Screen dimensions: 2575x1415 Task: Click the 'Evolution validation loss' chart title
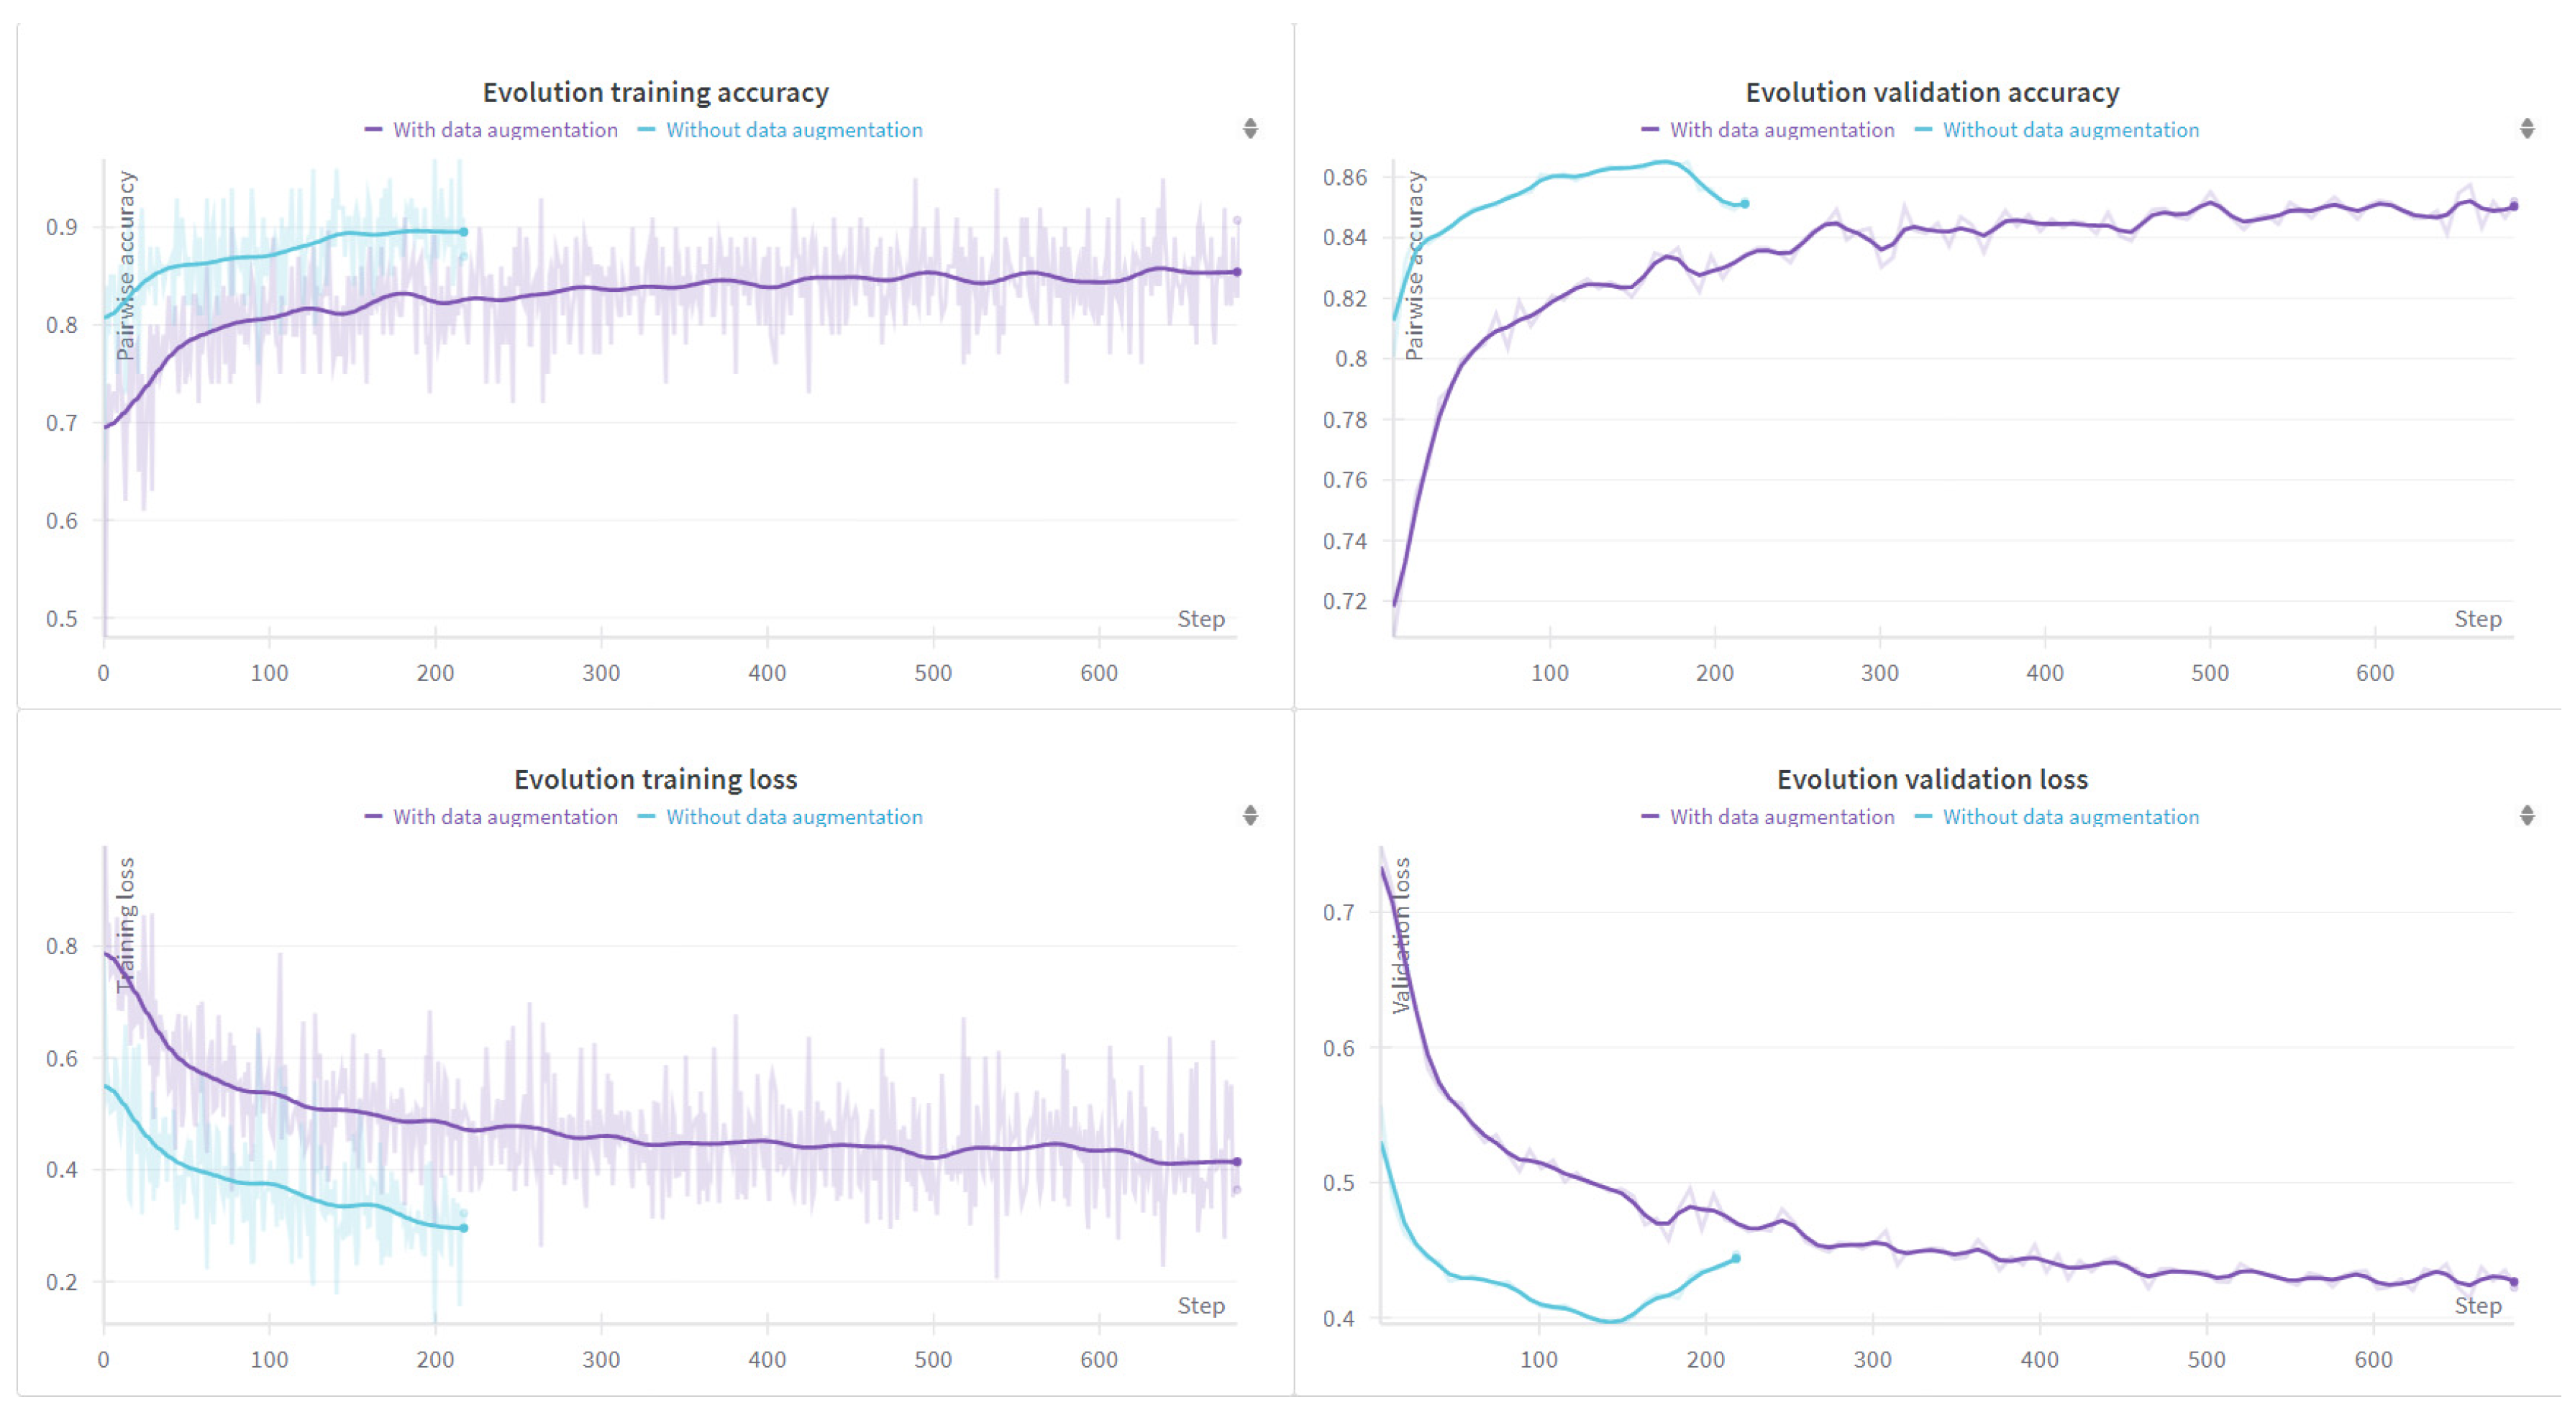click(x=1931, y=779)
